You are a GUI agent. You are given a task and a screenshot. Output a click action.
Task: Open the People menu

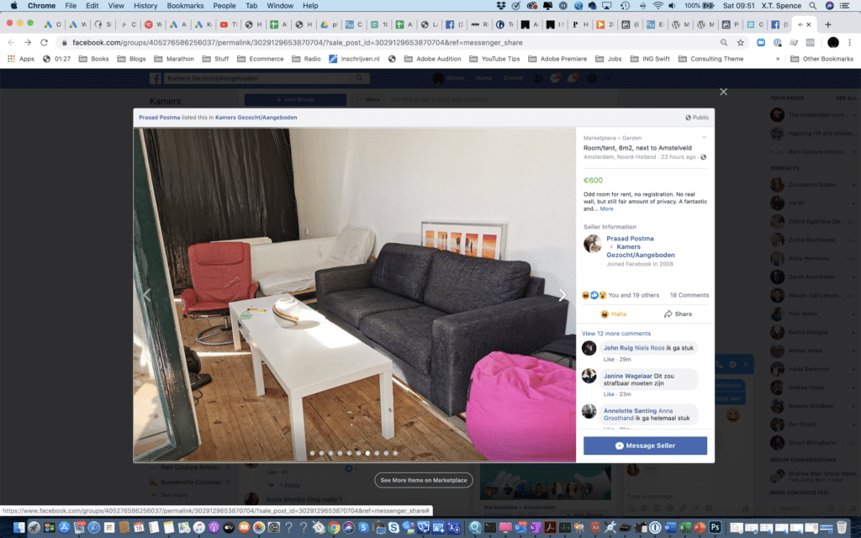(x=224, y=6)
